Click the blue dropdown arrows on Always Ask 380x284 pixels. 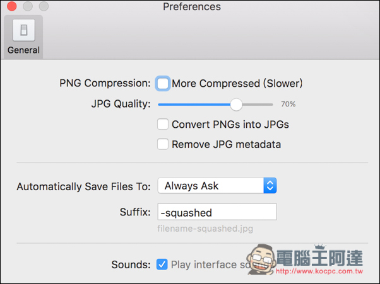(x=270, y=186)
